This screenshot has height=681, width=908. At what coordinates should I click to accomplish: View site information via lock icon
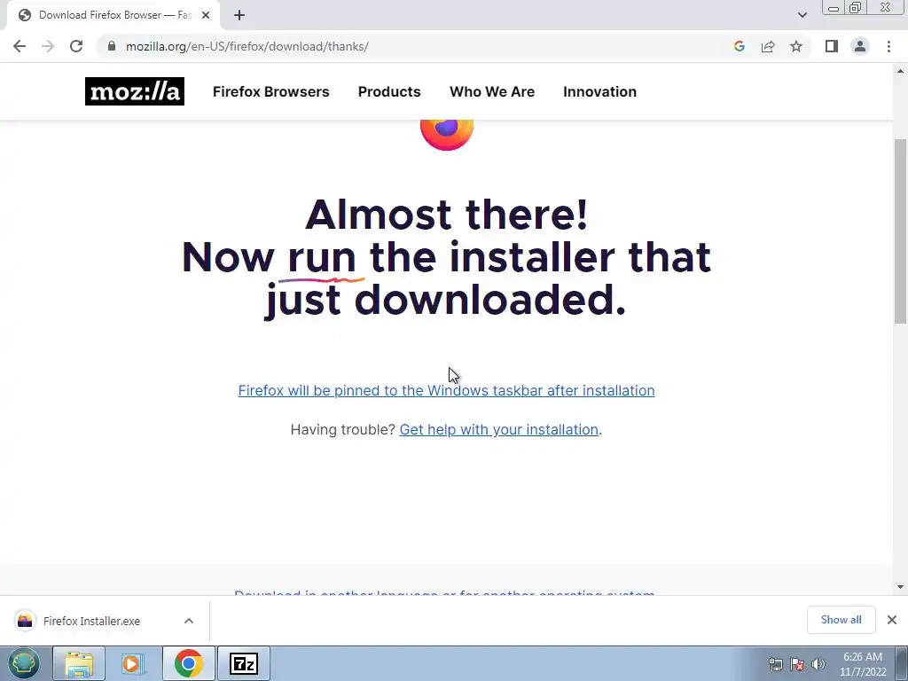point(112,46)
